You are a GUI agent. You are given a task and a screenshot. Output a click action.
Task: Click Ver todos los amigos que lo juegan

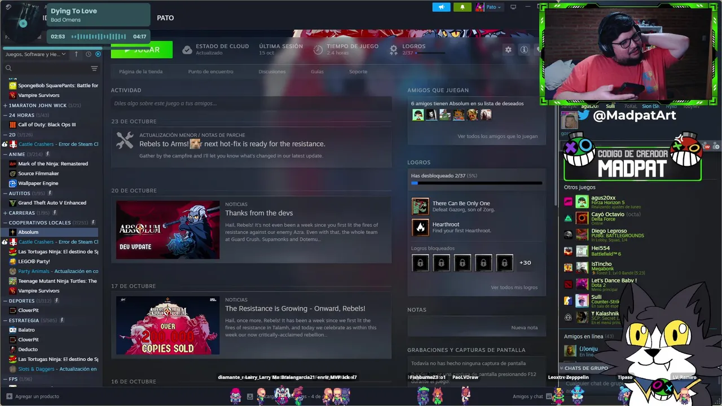pos(498,136)
